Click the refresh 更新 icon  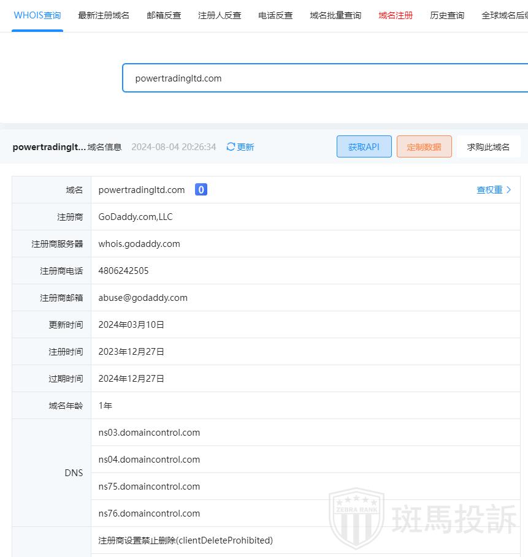point(231,147)
